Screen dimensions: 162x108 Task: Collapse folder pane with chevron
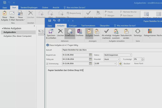tap(34, 26)
